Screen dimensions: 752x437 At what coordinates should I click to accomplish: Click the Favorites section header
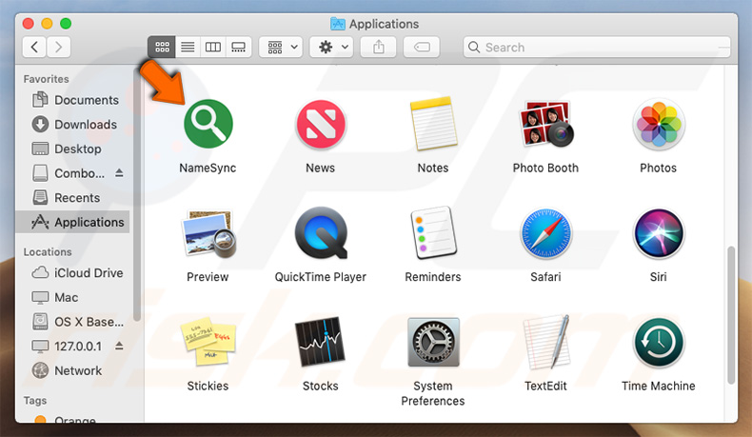click(x=46, y=79)
